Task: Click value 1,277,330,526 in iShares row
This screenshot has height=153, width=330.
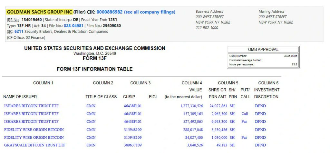Action: [191, 106]
